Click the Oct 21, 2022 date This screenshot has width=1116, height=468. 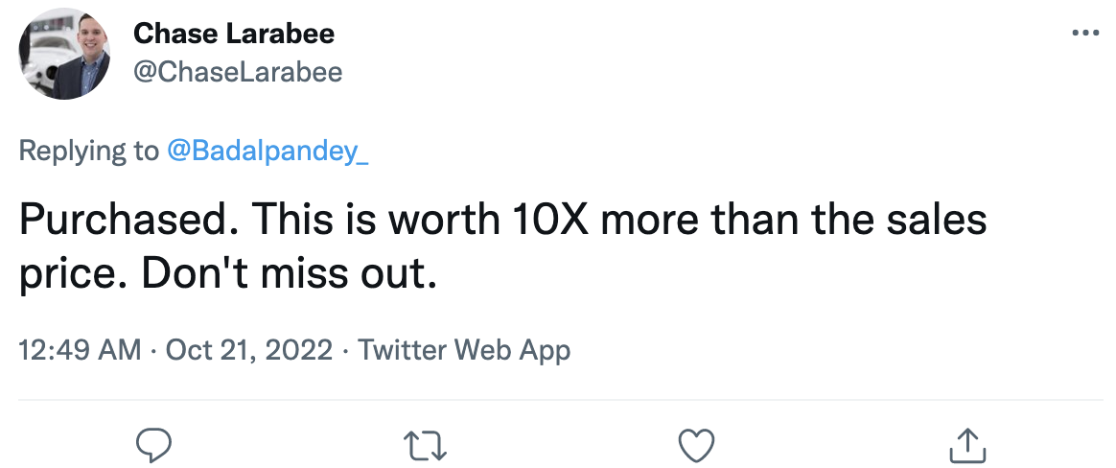click(249, 350)
